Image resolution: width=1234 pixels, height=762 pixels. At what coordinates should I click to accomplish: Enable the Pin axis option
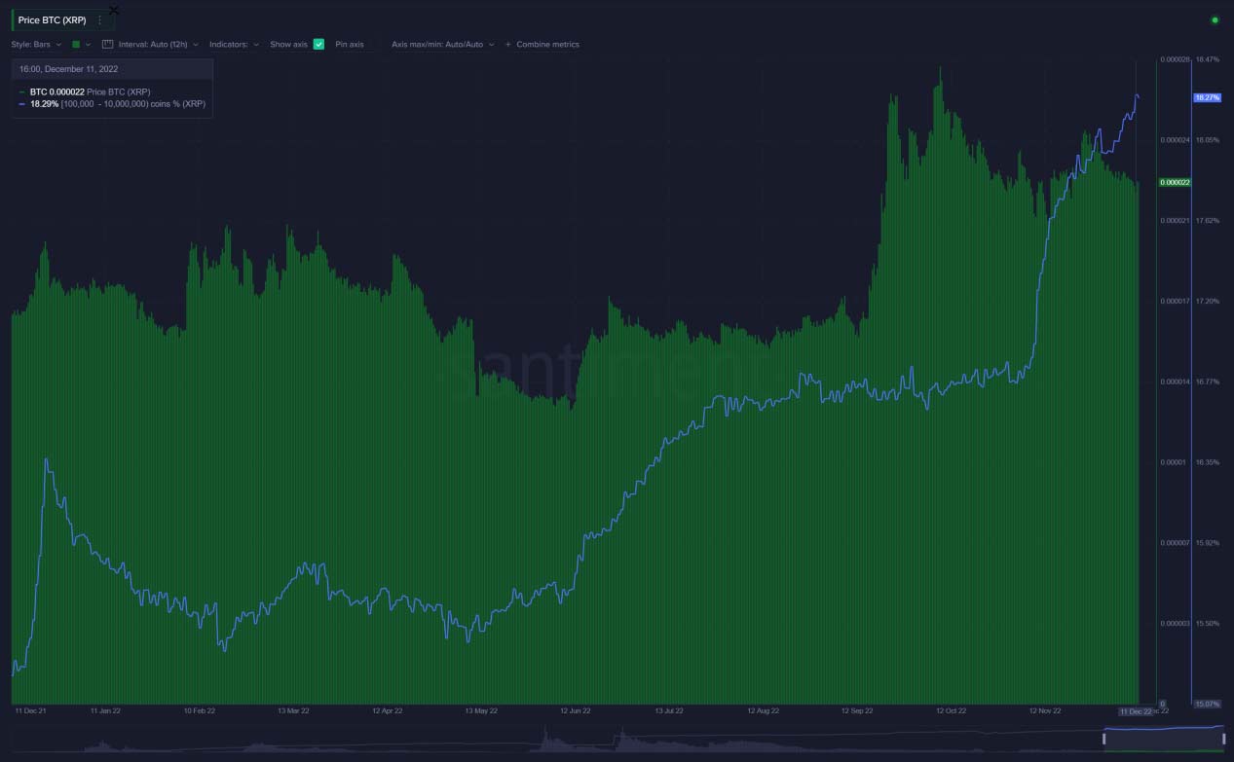[x=350, y=45]
